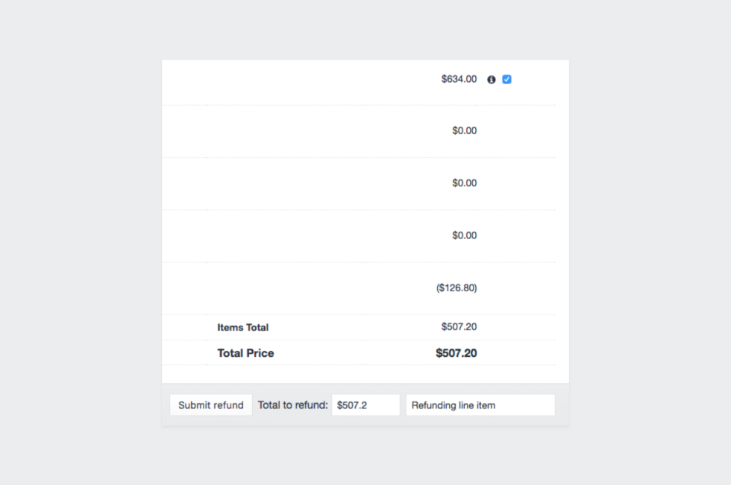Click the Refunding line item reason field

click(480, 405)
